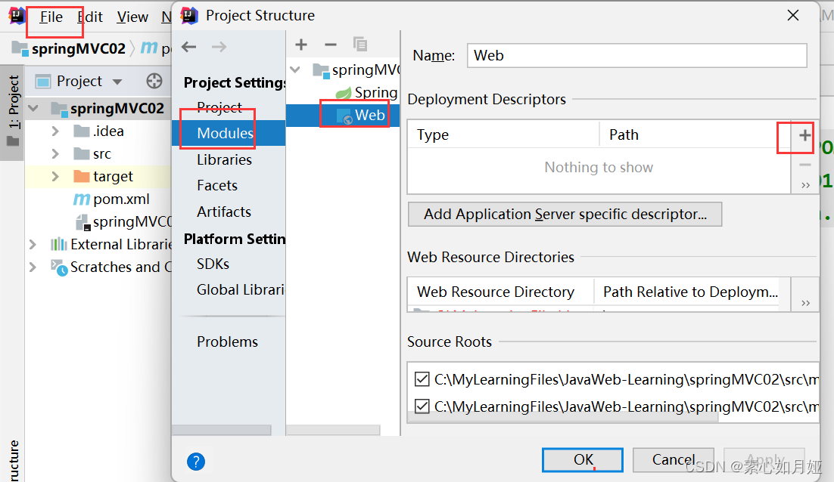Image resolution: width=834 pixels, height=482 pixels.
Task: Click the OK button
Action: tap(583, 459)
